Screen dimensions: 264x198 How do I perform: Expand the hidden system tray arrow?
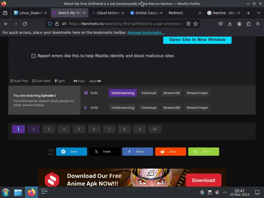pyautogui.click(x=225, y=192)
